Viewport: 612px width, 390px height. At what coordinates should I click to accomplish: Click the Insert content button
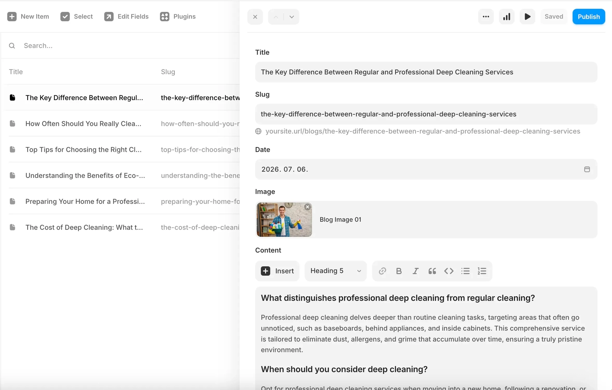[277, 271]
